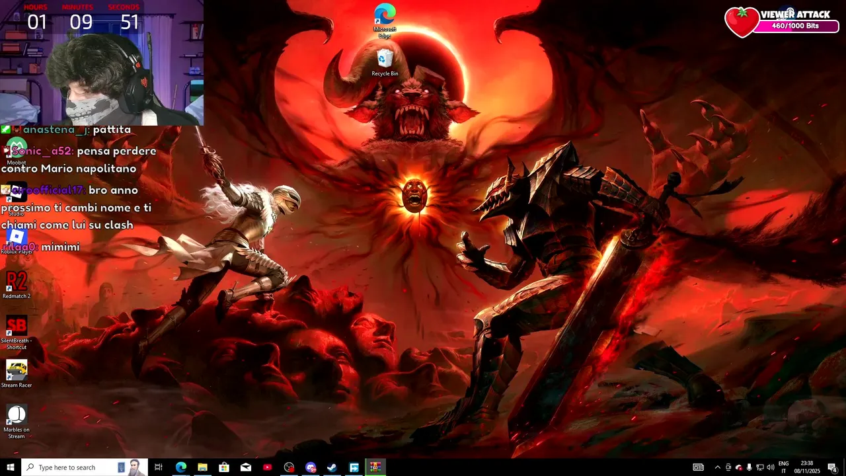Select the Moobot desktop icon
Viewport: 846px width, 476px height.
pos(17,152)
